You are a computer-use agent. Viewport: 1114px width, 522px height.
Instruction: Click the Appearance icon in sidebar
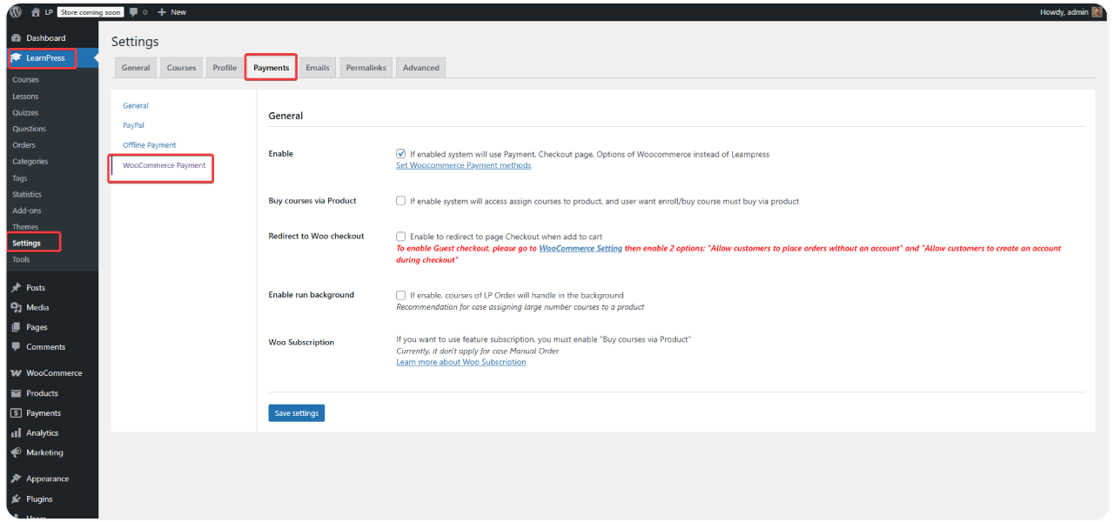(x=15, y=478)
